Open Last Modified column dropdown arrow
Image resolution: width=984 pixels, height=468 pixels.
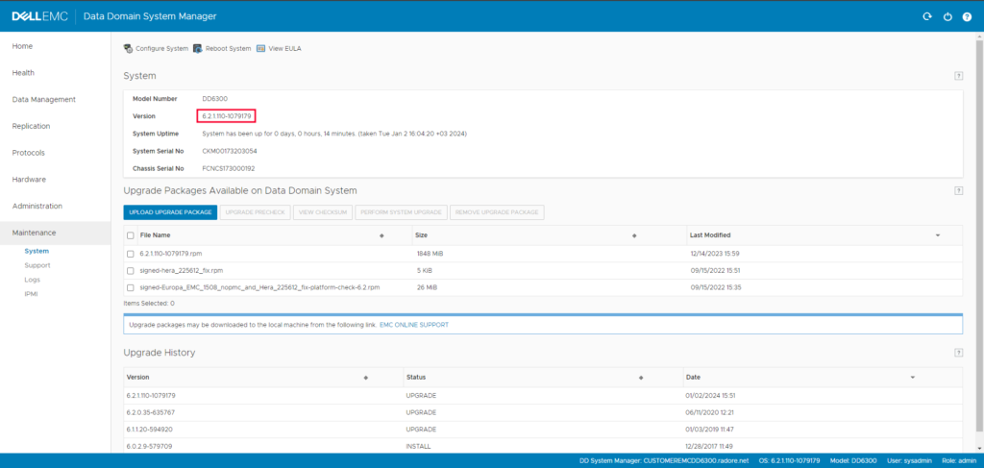(938, 235)
